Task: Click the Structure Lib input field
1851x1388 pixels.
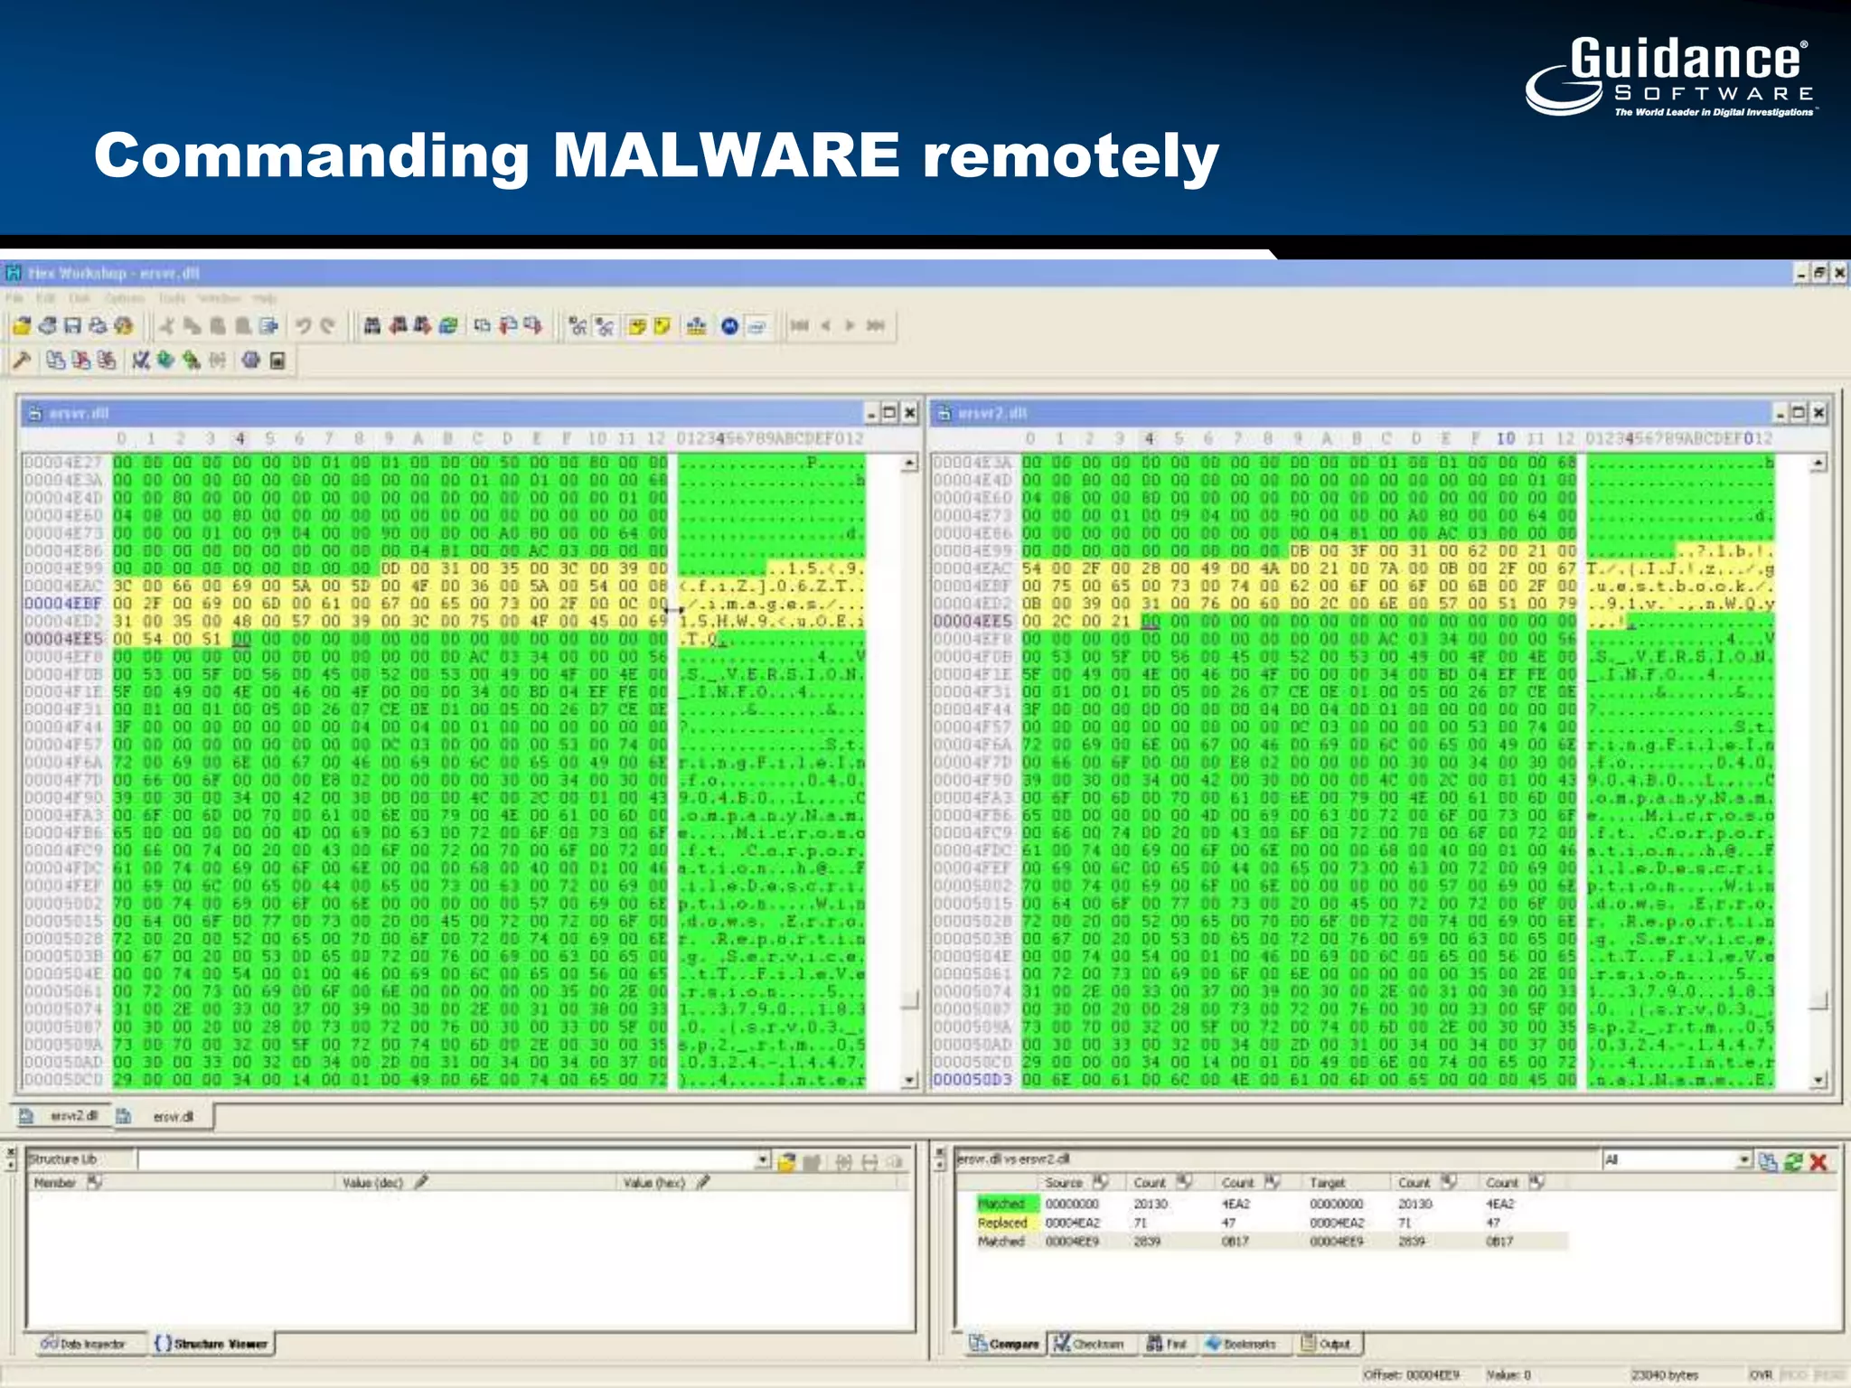Action: [x=447, y=1159]
